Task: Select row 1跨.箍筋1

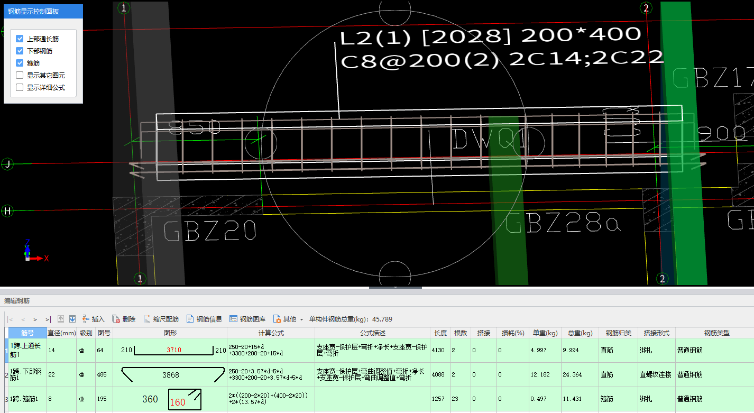Action: [x=27, y=399]
